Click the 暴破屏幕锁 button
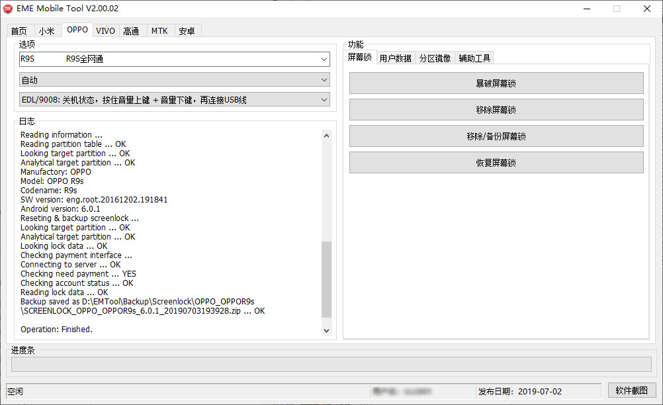This screenshot has height=405, width=663. point(496,83)
